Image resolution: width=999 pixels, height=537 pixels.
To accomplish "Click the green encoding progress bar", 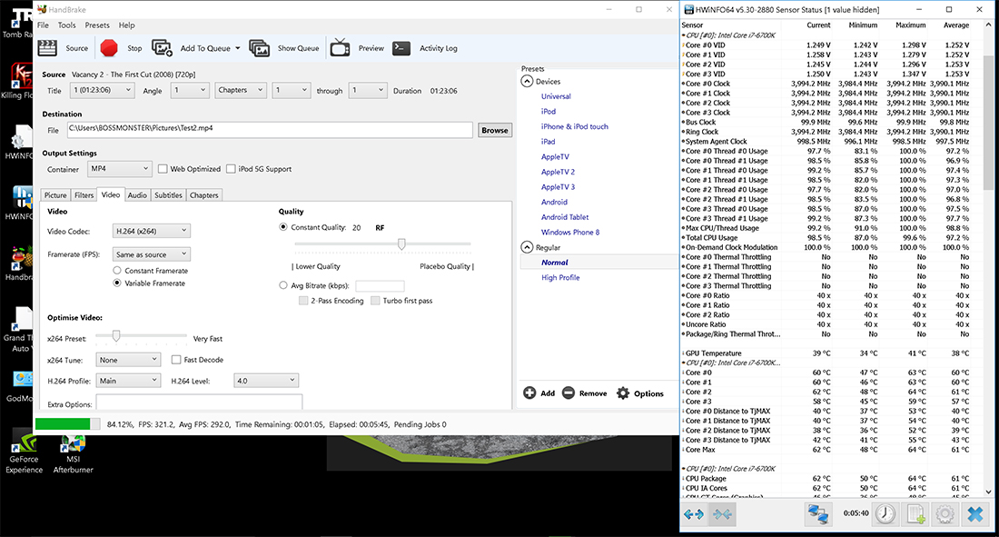I will 67,424.
